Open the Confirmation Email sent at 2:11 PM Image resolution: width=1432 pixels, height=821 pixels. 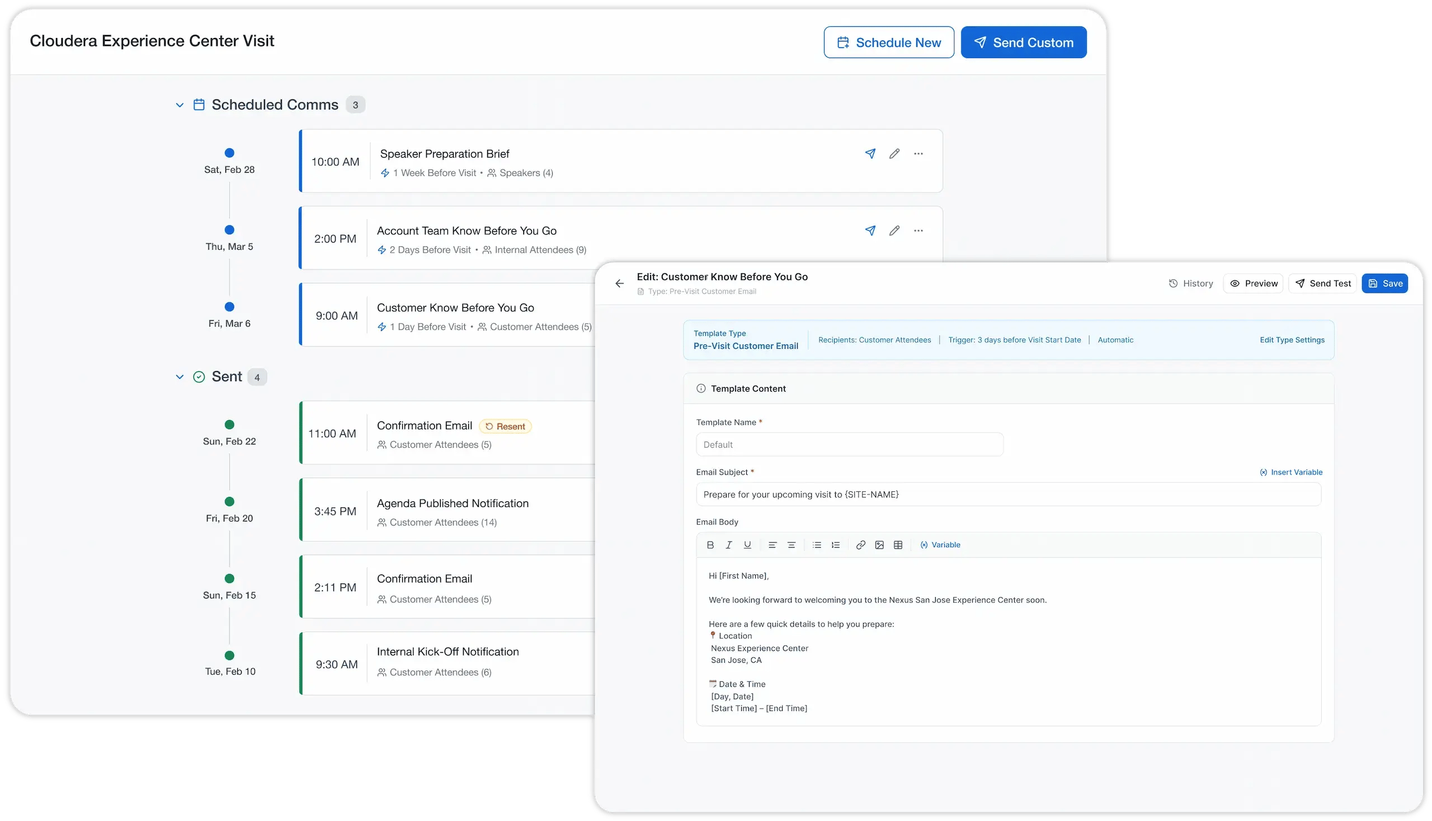pyautogui.click(x=425, y=579)
